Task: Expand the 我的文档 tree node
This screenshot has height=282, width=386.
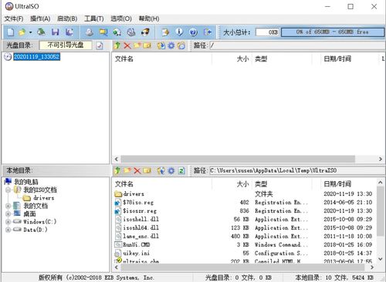Action: pos(8,206)
